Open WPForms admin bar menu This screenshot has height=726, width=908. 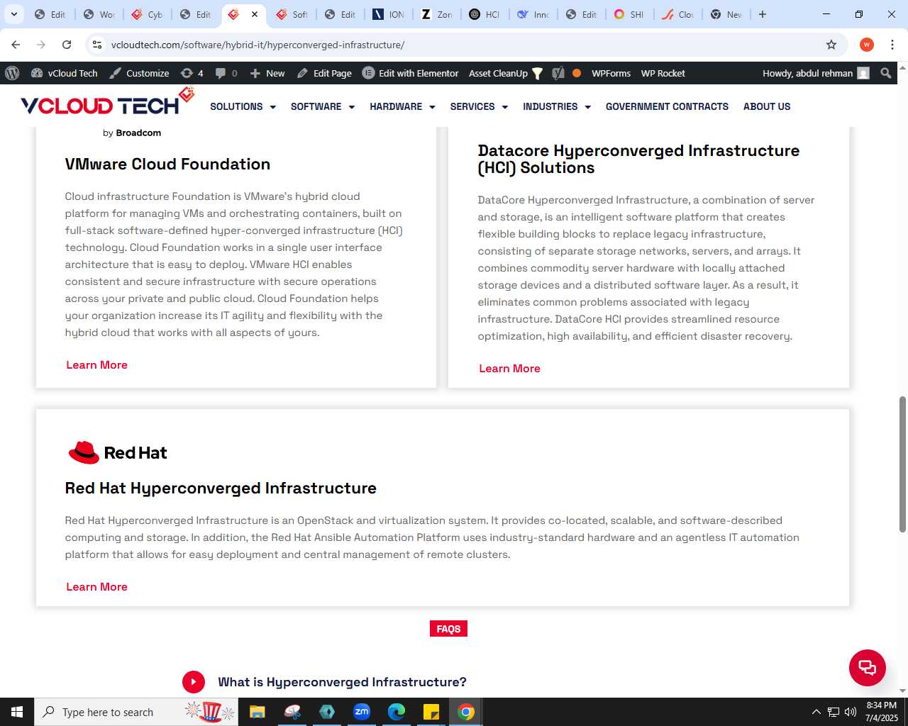(x=611, y=73)
